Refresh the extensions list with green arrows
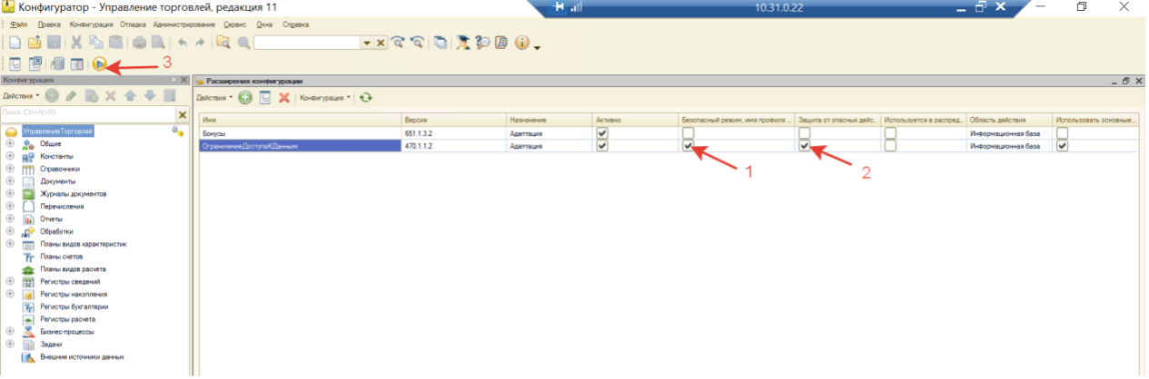This screenshot has width=1149, height=379. 366,97
